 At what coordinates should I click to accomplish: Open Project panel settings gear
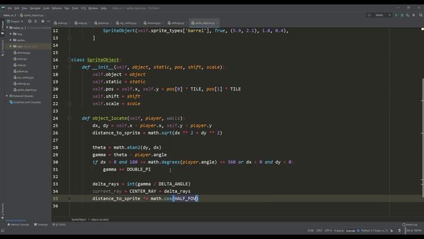[x=42, y=21]
